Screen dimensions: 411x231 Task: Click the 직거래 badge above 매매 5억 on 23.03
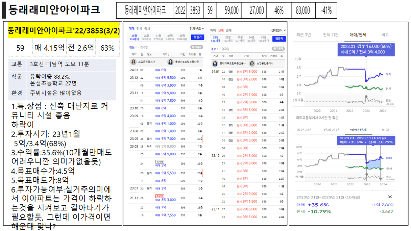click(x=159, y=162)
